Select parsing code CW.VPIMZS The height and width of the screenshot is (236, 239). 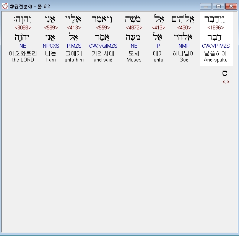click(216, 46)
